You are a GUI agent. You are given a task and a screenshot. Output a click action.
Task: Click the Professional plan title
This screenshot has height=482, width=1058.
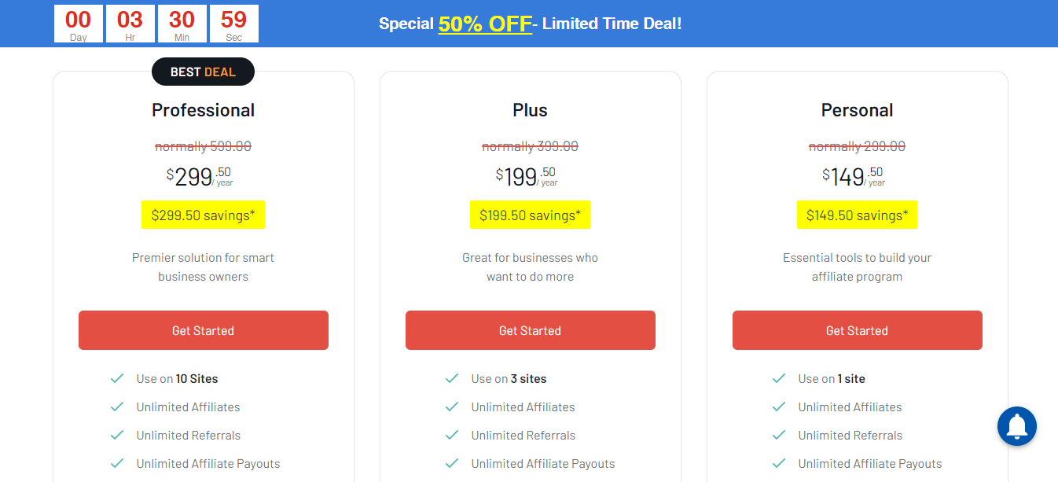tap(203, 110)
